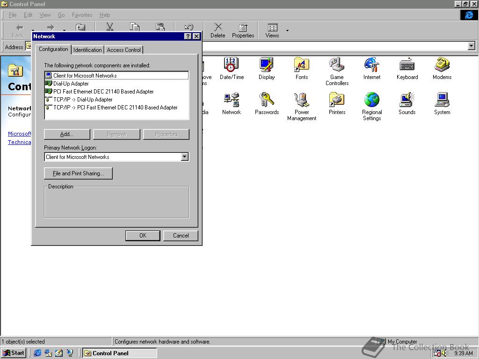Screen dimensions: 479x359
Task: Switch to the Access Control tab
Action: tap(123, 50)
